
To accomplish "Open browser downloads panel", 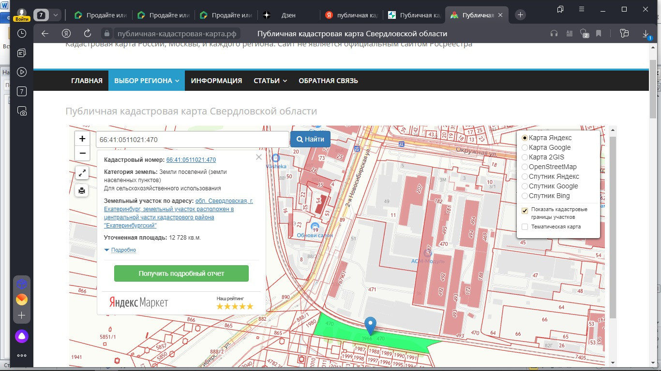I will [646, 34].
